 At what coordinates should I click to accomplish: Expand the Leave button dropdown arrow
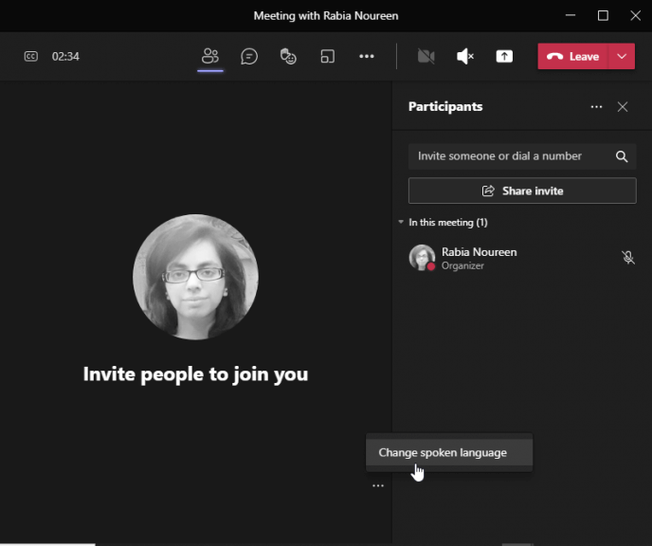pos(622,56)
